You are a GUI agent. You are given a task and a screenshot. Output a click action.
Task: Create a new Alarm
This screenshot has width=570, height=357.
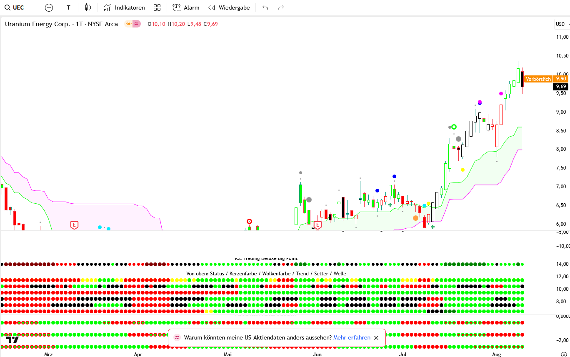[x=186, y=7]
